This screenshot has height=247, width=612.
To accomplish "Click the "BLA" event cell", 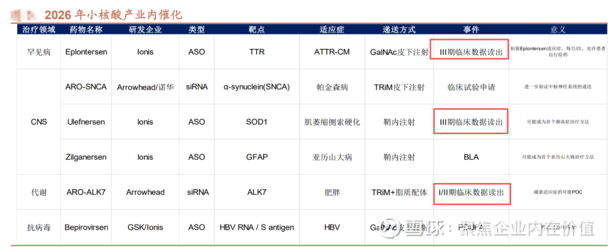I will (471, 157).
